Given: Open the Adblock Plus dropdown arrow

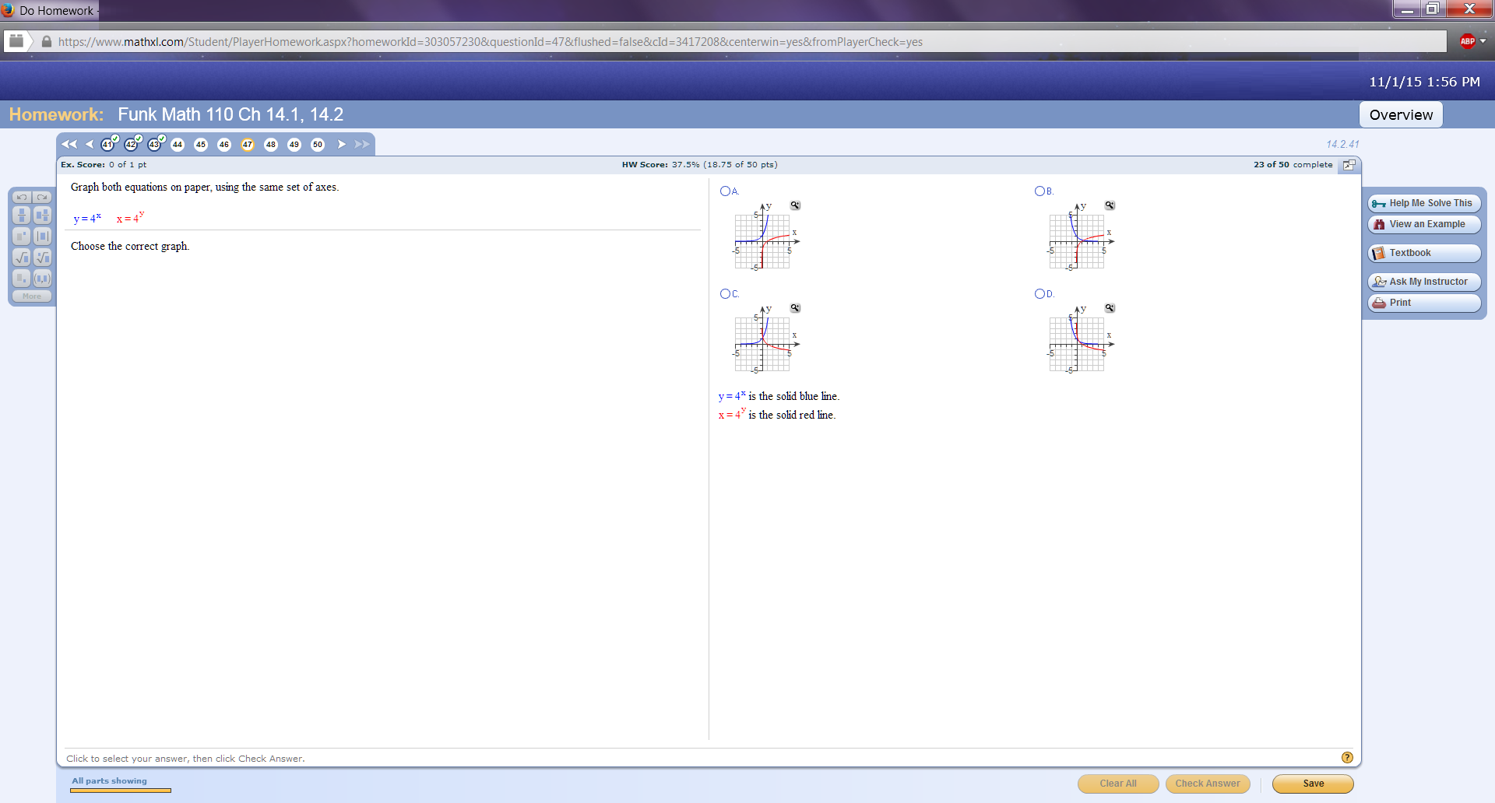Looking at the screenshot, I should tap(1483, 41).
